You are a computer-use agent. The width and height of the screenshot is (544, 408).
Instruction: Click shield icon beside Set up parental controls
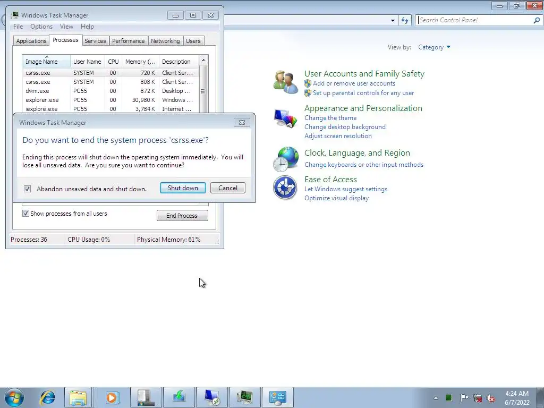tap(308, 93)
